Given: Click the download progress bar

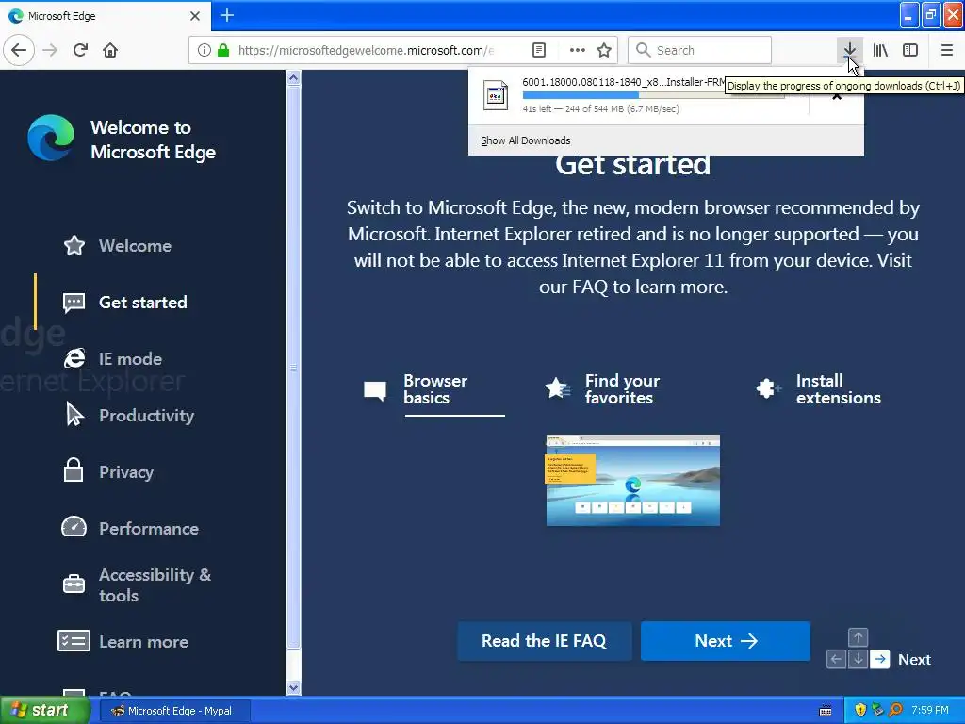Looking at the screenshot, I should tap(653, 95).
